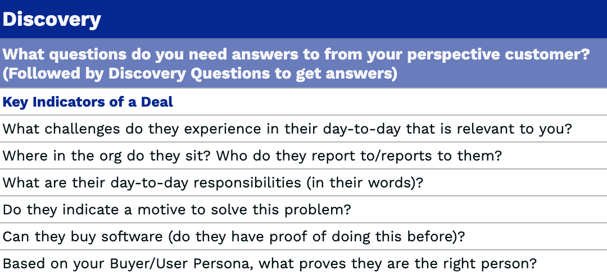Select the 'Based on your Buyer/User Persona' row

270,263
